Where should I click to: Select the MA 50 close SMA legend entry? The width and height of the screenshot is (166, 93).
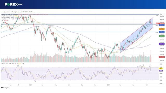click(x=10, y=16)
